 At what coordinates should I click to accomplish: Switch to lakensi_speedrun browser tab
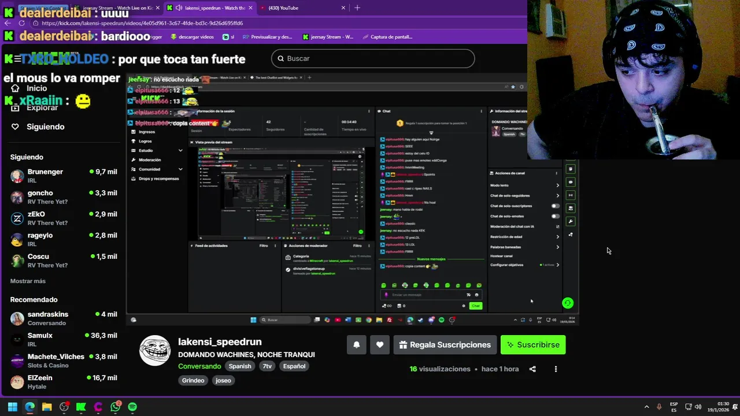click(x=210, y=8)
